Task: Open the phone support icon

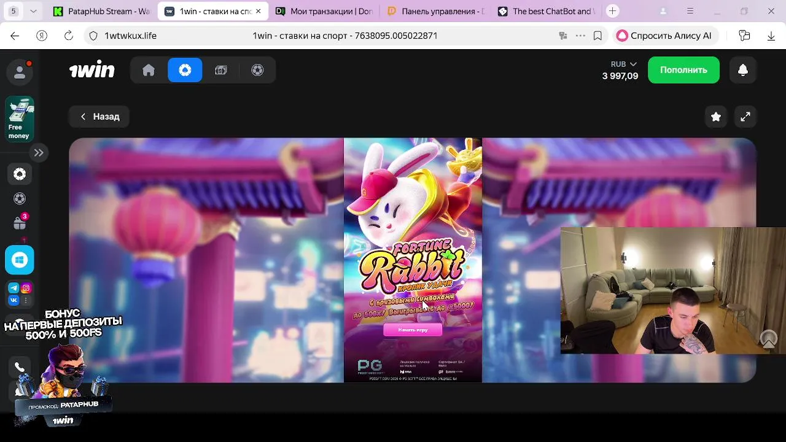Action: coord(20,367)
